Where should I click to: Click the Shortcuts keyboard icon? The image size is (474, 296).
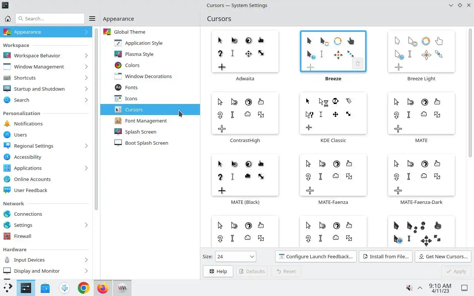[x=7, y=78]
